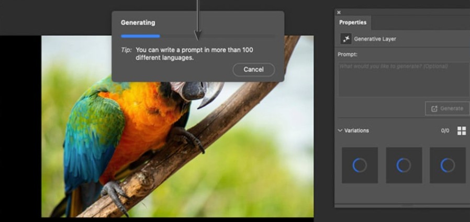The height and width of the screenshot is (222, 470).
Task: Click the 0/0 variations counter
Action: pos(445,130)
